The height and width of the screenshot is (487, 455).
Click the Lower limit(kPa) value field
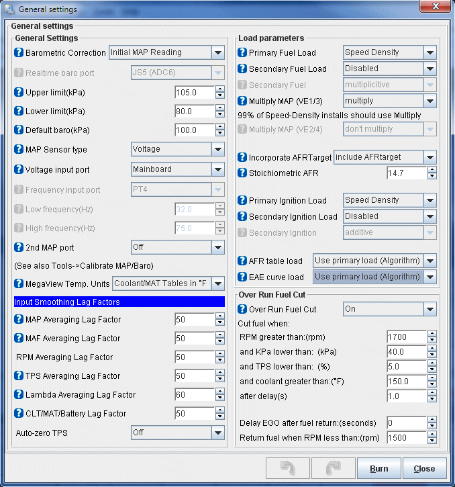point(195,112)
